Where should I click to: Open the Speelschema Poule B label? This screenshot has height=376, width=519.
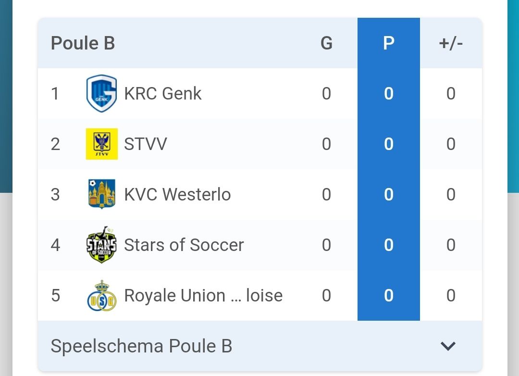141,346
